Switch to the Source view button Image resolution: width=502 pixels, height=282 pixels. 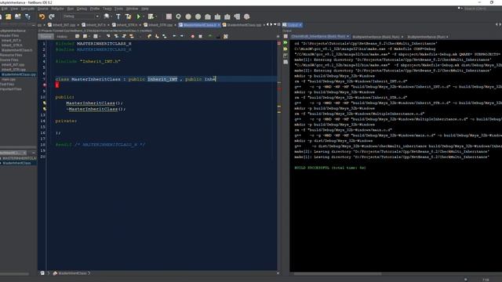tap(45, 37)
